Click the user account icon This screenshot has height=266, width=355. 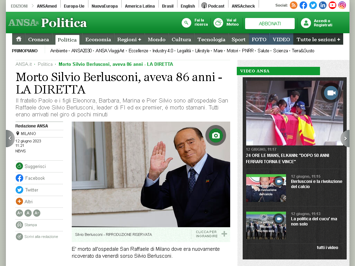[306, 23]
